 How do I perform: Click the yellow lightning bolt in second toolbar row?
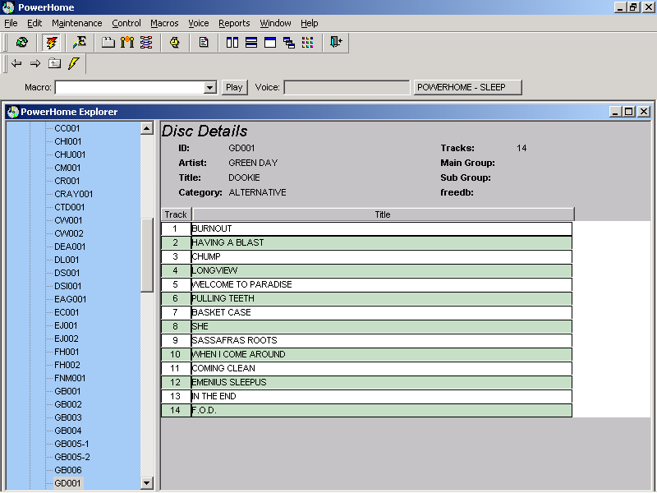(73, 63)
